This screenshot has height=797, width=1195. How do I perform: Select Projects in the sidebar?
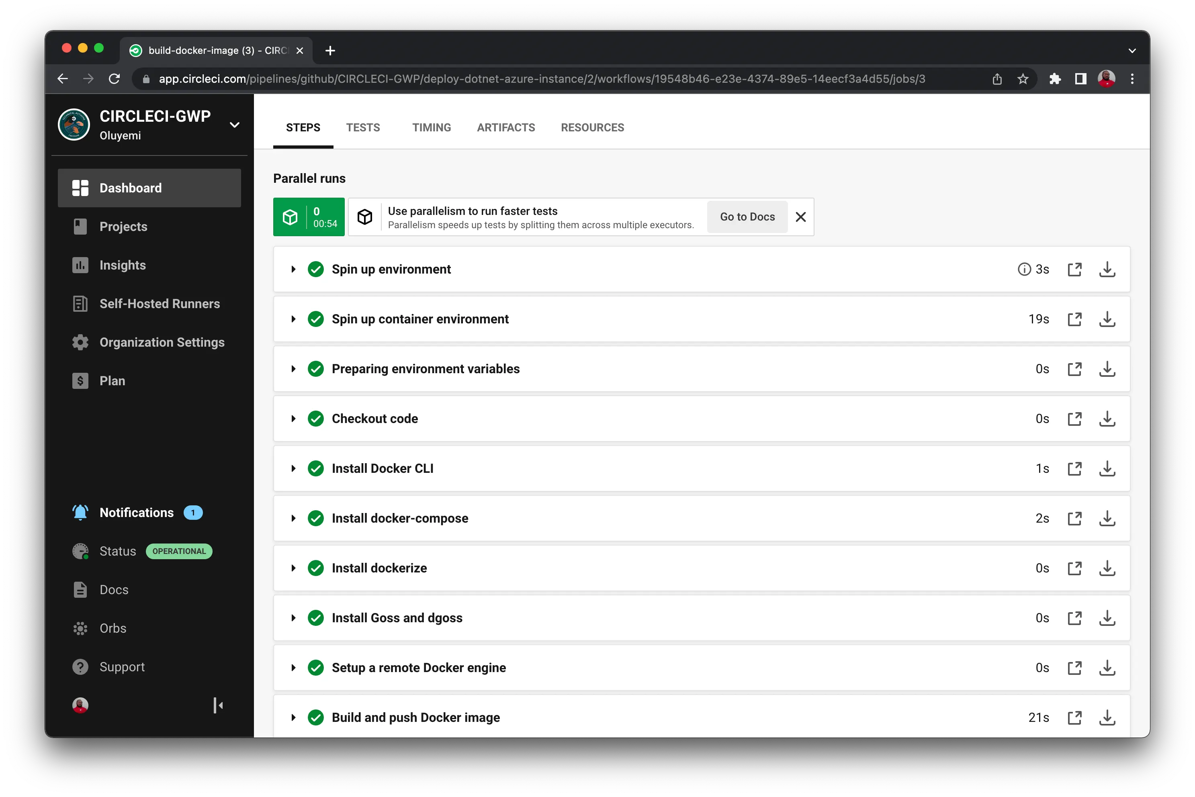123,226
